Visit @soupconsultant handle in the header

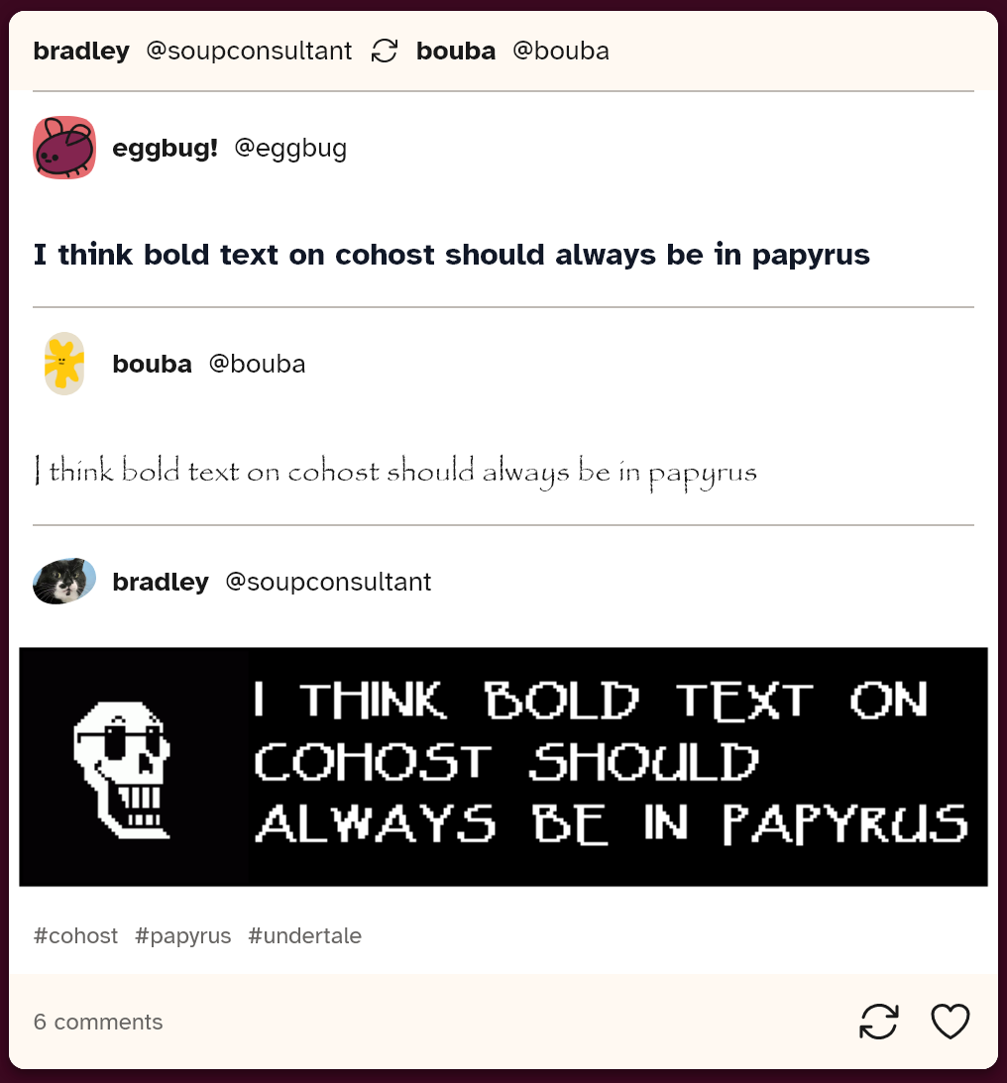250,52
